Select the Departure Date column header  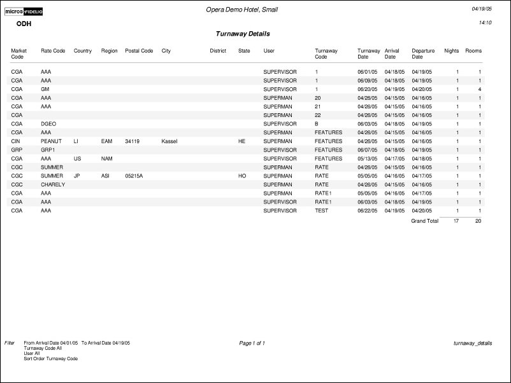pos(422,53)
